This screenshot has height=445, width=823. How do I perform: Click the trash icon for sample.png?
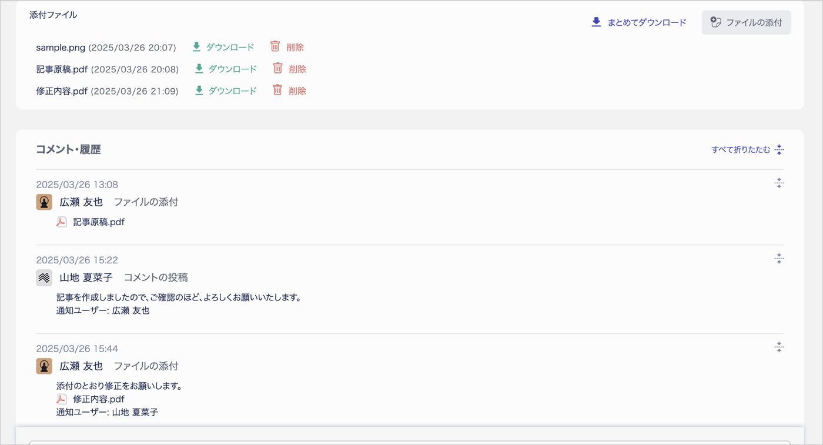pos(275,46)
